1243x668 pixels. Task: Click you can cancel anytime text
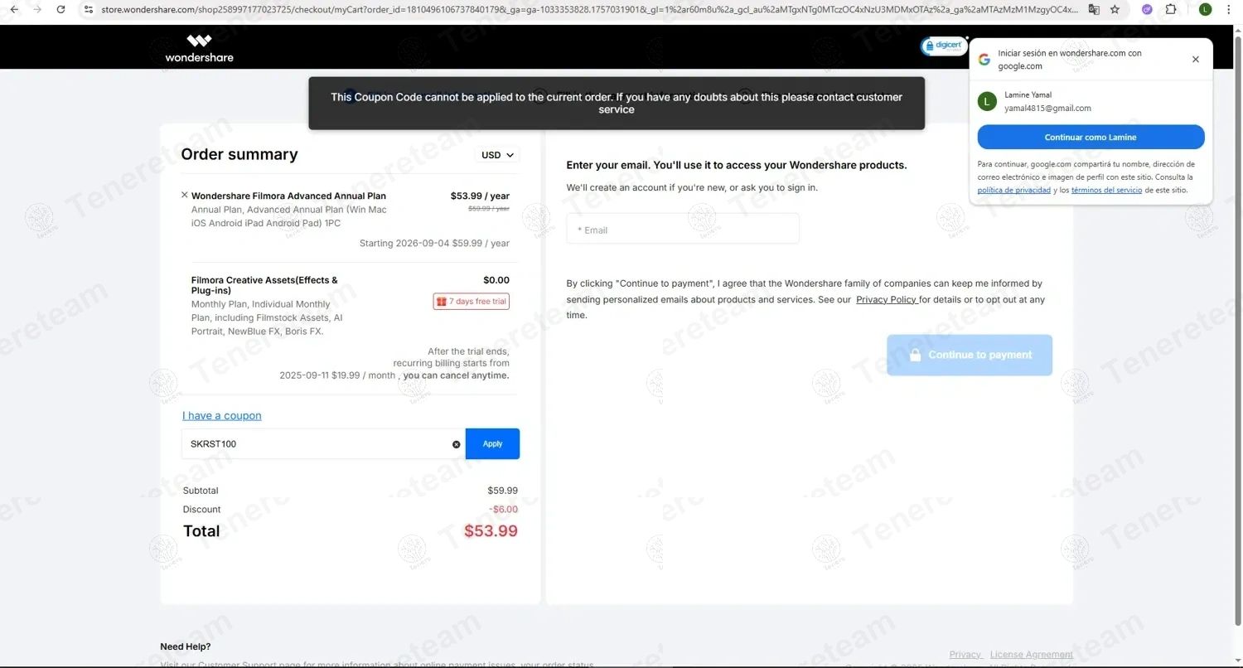click(457, 375)
